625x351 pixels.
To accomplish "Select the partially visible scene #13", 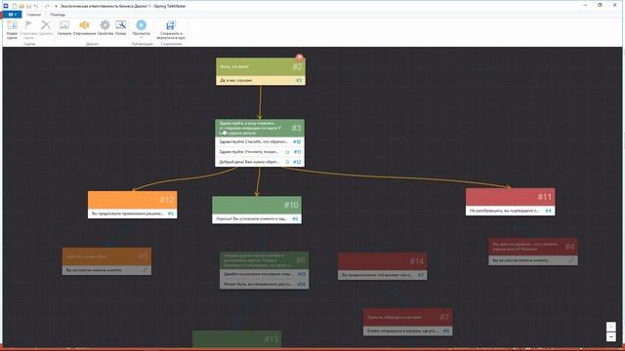I will (x=236, y=339).
